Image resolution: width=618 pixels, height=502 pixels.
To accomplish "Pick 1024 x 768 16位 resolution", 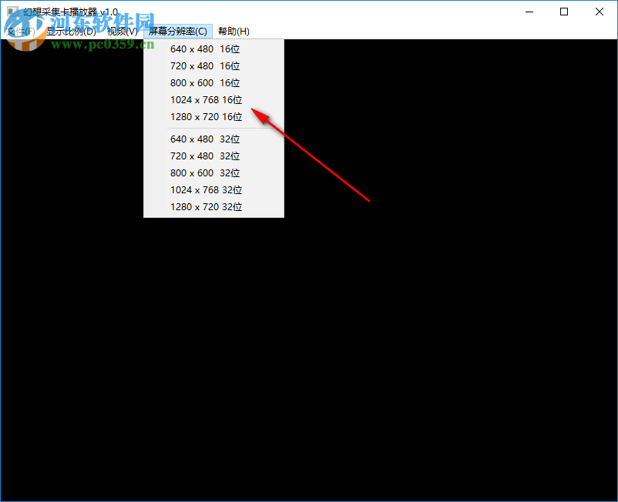I will click(213, 100).
